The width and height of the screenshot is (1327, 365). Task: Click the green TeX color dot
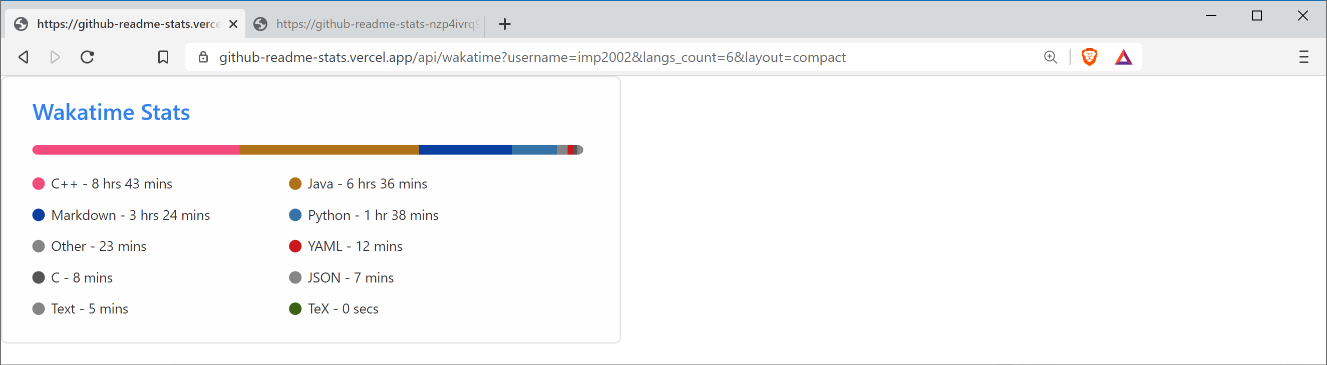click(295, 309)
